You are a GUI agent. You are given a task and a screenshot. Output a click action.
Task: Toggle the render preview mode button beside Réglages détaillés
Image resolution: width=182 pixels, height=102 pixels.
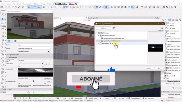click(x=49, y=51)
